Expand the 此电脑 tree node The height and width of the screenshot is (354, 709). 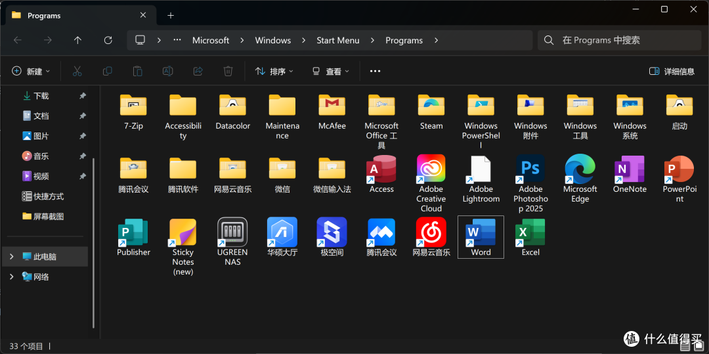coord(12,256)
